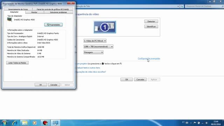Open the Gerenciamento de Cores tab
Viewport: 224px width, 126px height.
(x=18, y=9)
